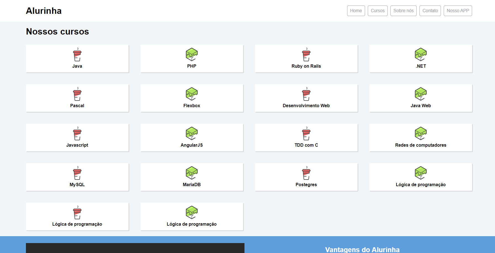This screenshot has width=495, height=253.
Task: Click the dark video area at bottom
Action: tap(135, 248)
